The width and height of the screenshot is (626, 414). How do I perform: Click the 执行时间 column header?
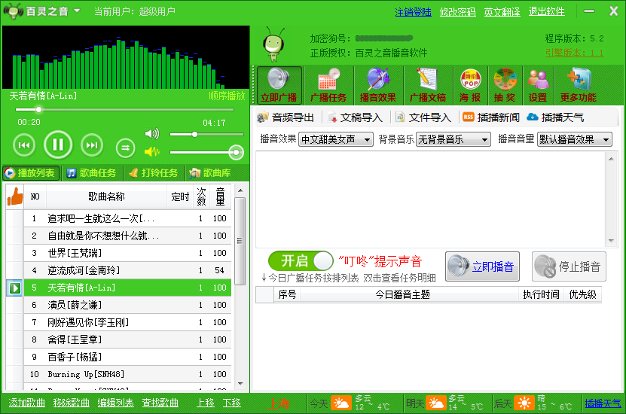click(541, 295)
